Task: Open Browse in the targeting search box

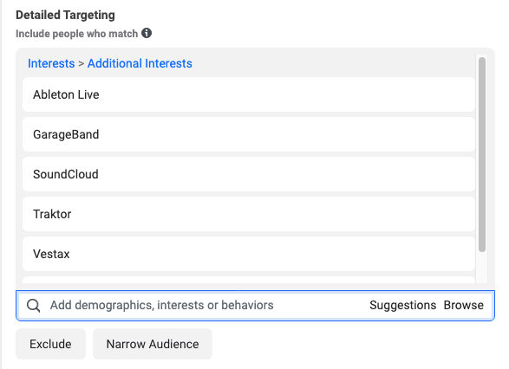Action: point(464,306)
